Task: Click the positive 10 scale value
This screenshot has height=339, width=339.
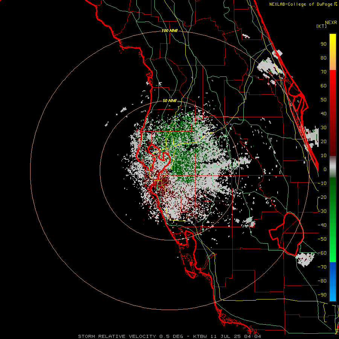Action: point(324,156)
